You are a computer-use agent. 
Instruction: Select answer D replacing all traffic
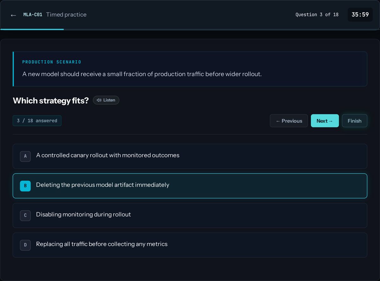(190, 245)
